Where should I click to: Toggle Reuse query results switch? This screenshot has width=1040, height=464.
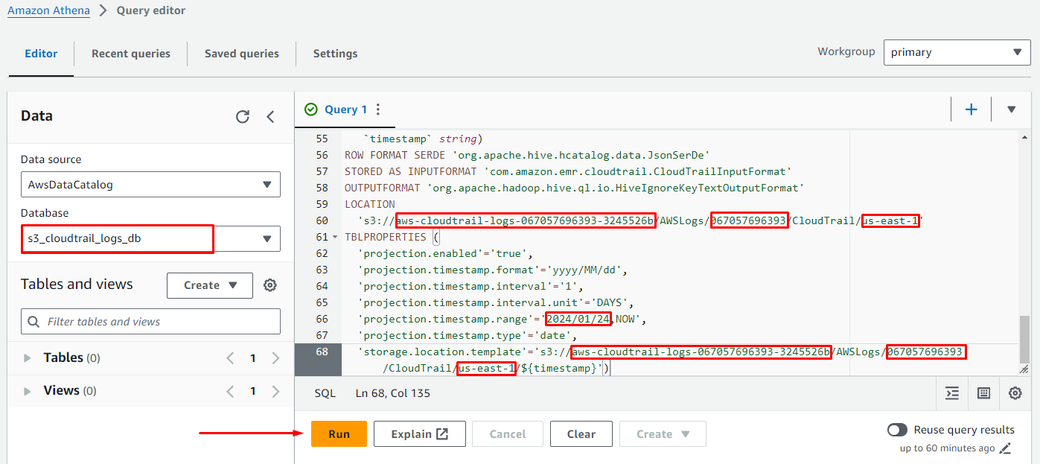tap(897, 430)
